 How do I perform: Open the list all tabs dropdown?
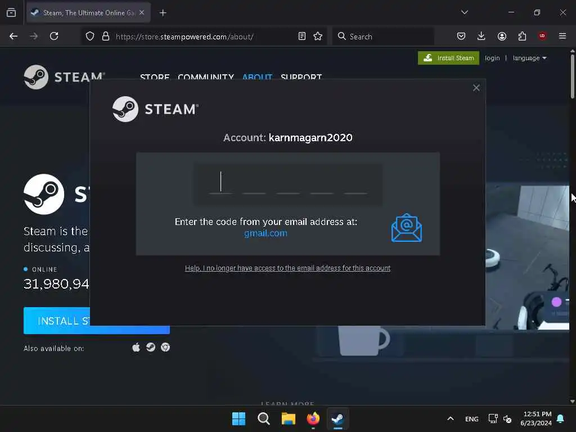tap(465, 12)
